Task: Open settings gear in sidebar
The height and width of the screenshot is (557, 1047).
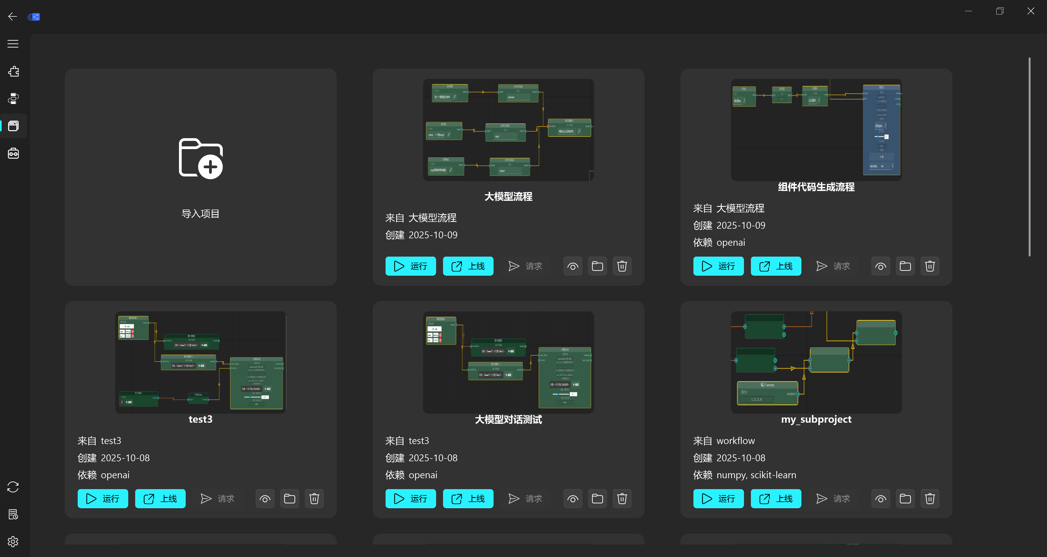Action: [13, 541]
